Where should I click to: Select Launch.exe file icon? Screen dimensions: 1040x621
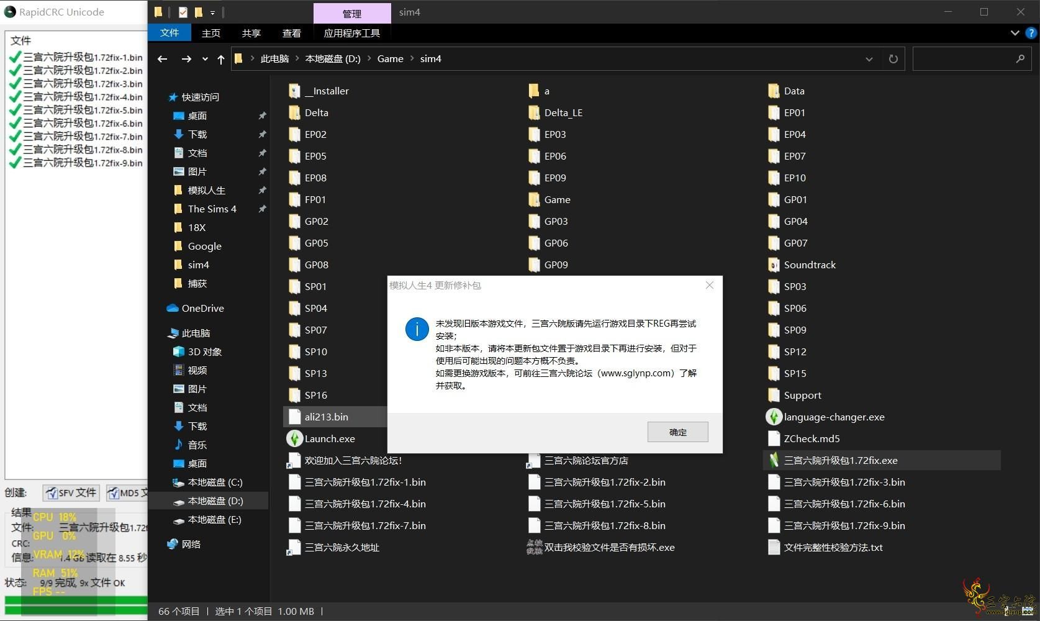(294, 438)
